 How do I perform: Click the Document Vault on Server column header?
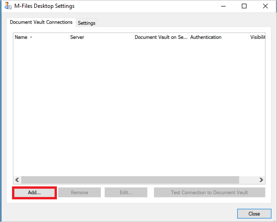(161, 37)
